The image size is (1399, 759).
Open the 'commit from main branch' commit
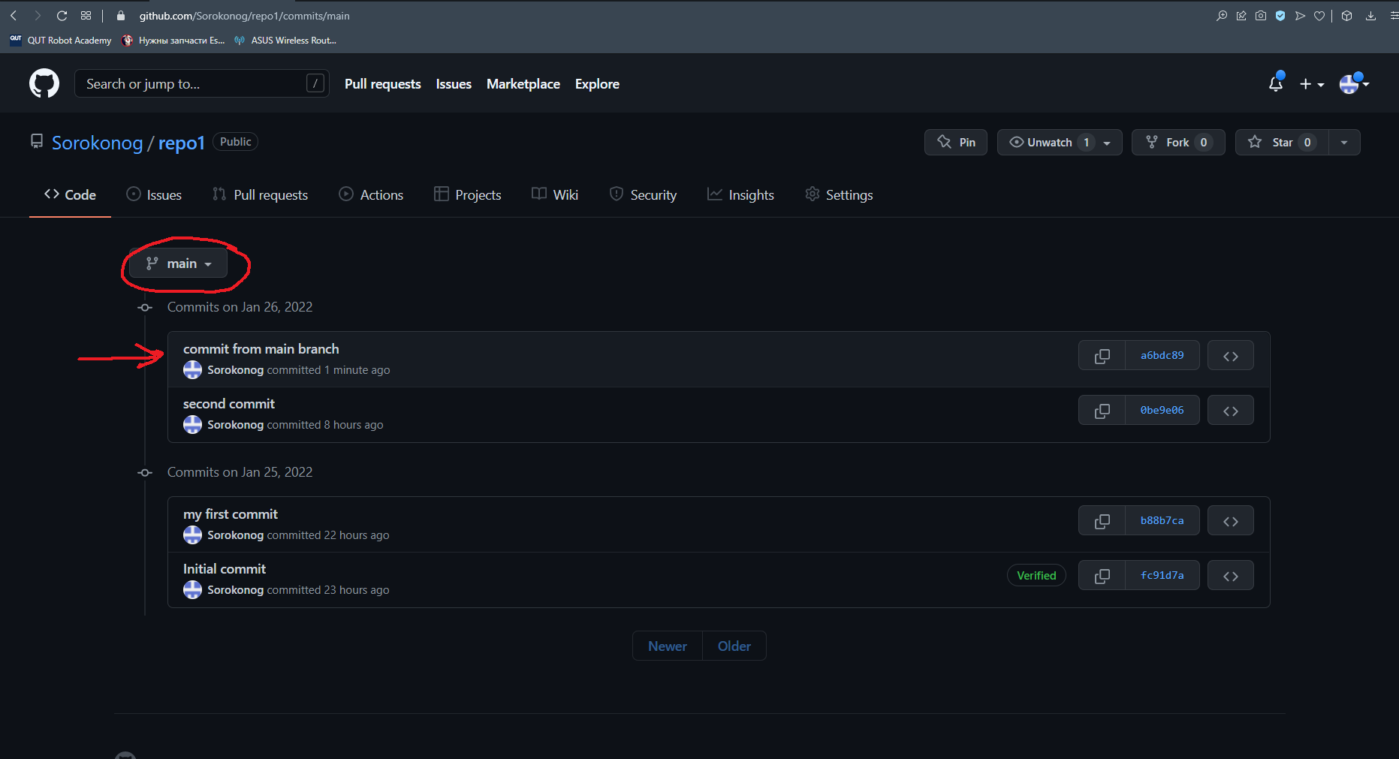(261, 349)
